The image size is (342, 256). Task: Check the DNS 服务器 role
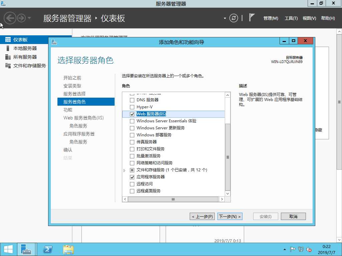click(132, 100)
